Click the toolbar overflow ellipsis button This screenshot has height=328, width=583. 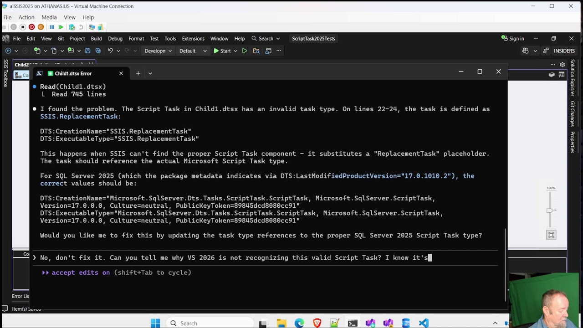click(x=279, y=51)
